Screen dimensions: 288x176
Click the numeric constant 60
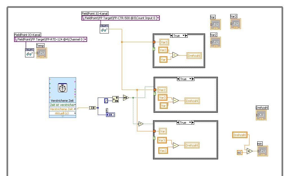click(239, 153)
